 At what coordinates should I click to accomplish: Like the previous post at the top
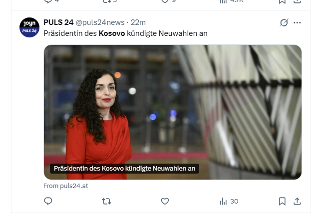pyautogui.click(x=168, y=1)
